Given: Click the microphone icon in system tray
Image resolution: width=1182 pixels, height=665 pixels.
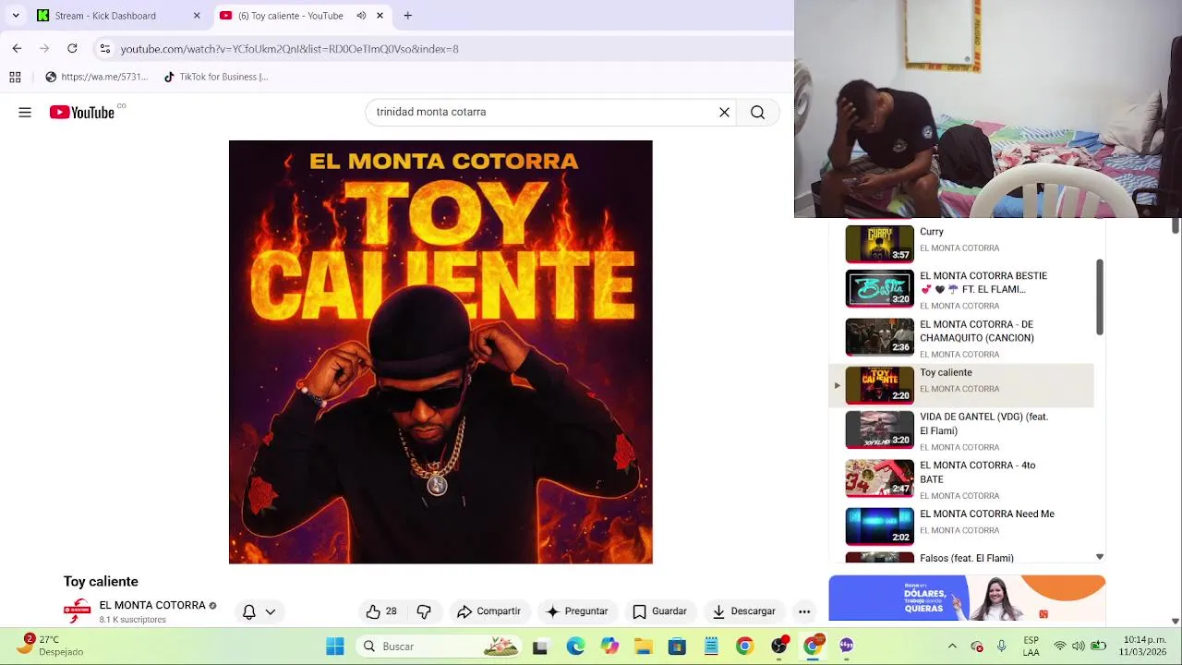Looking at the screenshot, I should pyautogui.click(x=1001, y=646).
